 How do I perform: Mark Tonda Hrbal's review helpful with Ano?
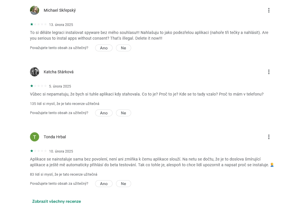[104, 184]
